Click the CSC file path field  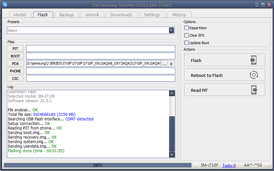101,79
